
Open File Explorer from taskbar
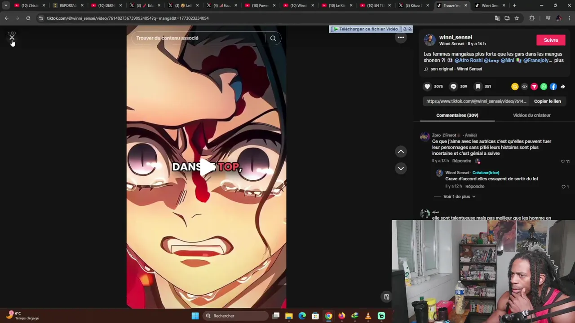289,316
